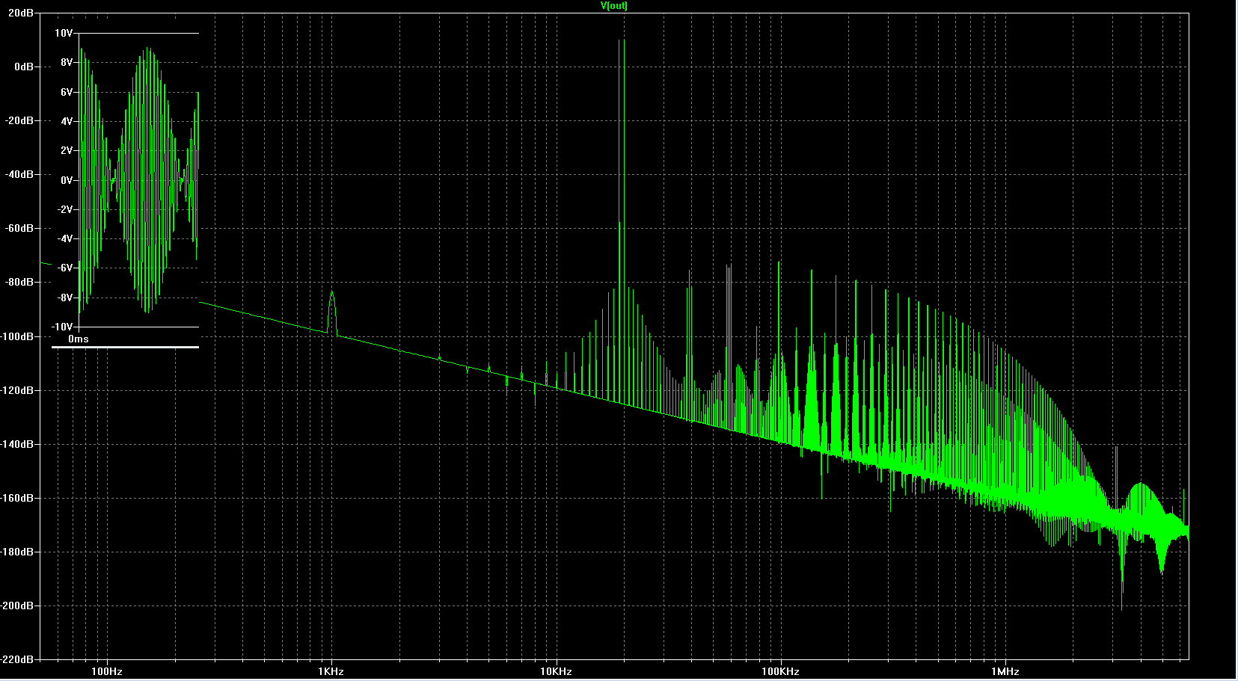This screenshot has height=681, width=1238.
Task: Pick the -80dB axis label
Action: point(19,282)
